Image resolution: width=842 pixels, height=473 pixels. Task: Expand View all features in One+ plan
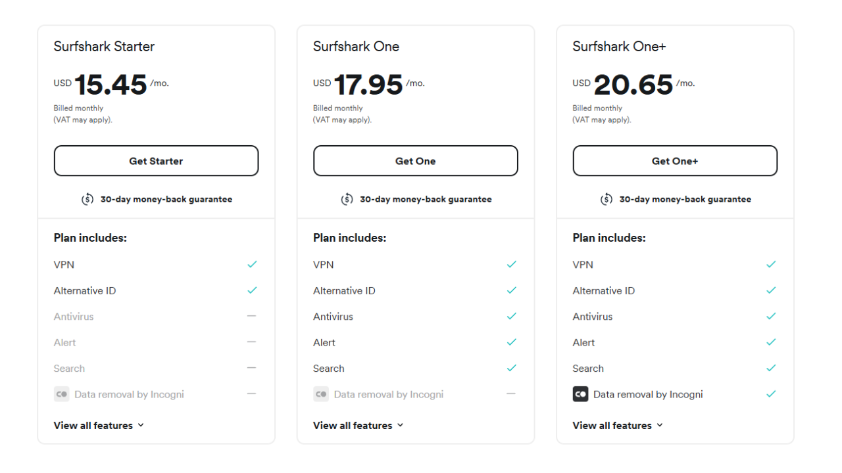click(x=618, y=426)
